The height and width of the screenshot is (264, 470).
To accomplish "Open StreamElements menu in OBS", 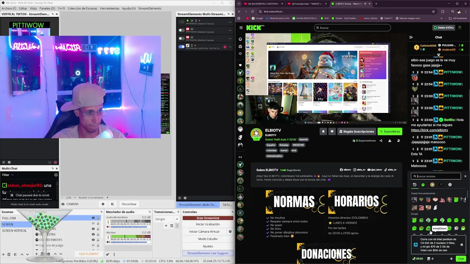I will pyautogui.click(x=149, y=8).
